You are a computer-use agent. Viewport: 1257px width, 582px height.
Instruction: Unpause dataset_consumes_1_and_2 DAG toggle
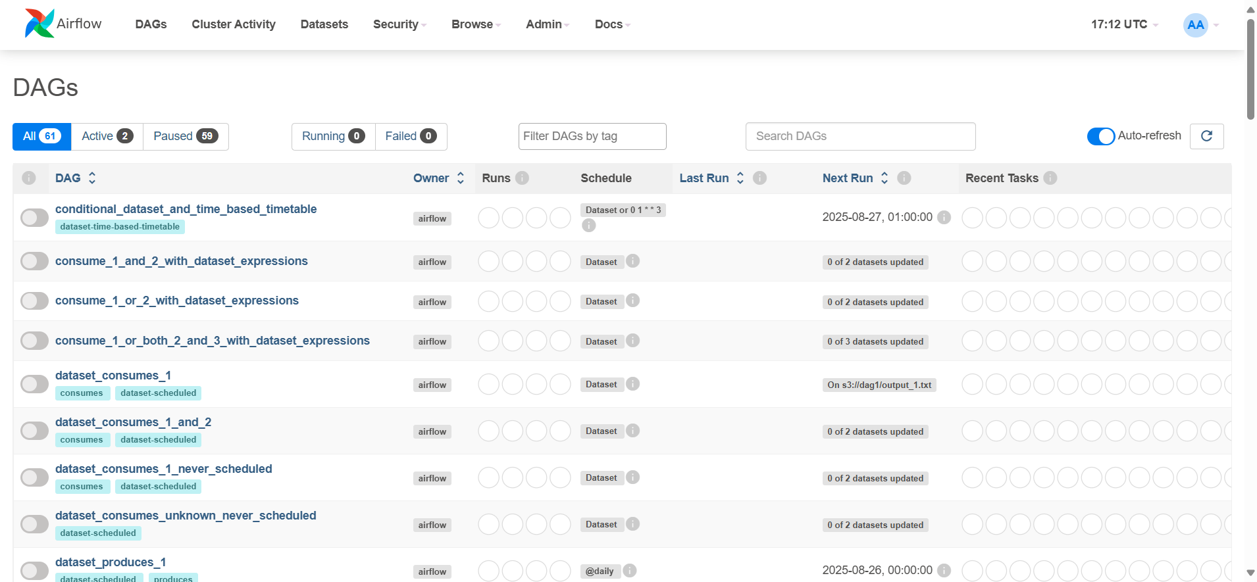(x=34, y=431)
